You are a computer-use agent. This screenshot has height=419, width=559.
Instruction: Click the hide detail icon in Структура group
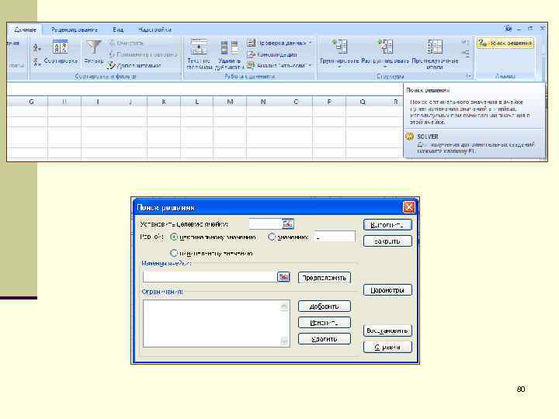click(x=465, y=54)
